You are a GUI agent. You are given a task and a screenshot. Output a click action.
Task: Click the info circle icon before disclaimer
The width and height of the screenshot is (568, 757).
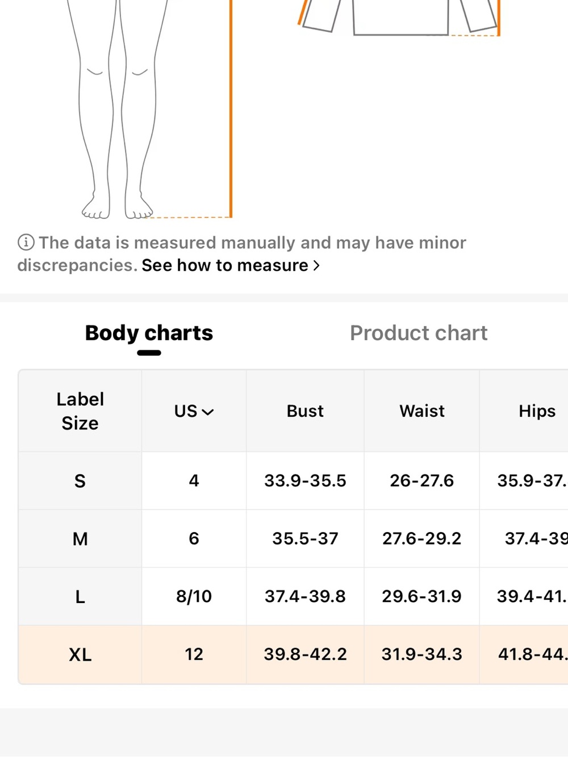(26, 242)
